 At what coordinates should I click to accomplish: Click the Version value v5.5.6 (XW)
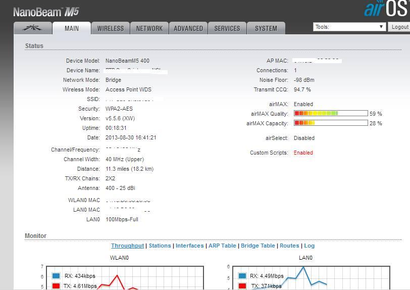[120, 118]
